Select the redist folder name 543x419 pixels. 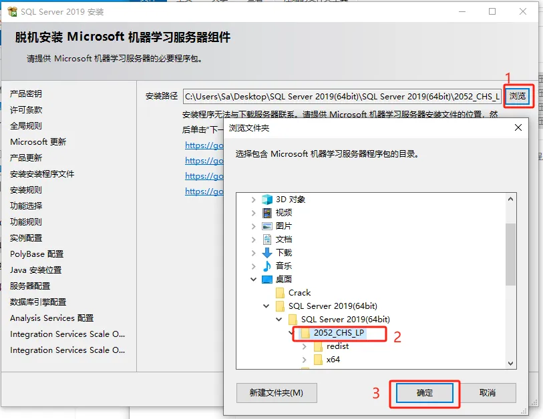click(338, 346)
